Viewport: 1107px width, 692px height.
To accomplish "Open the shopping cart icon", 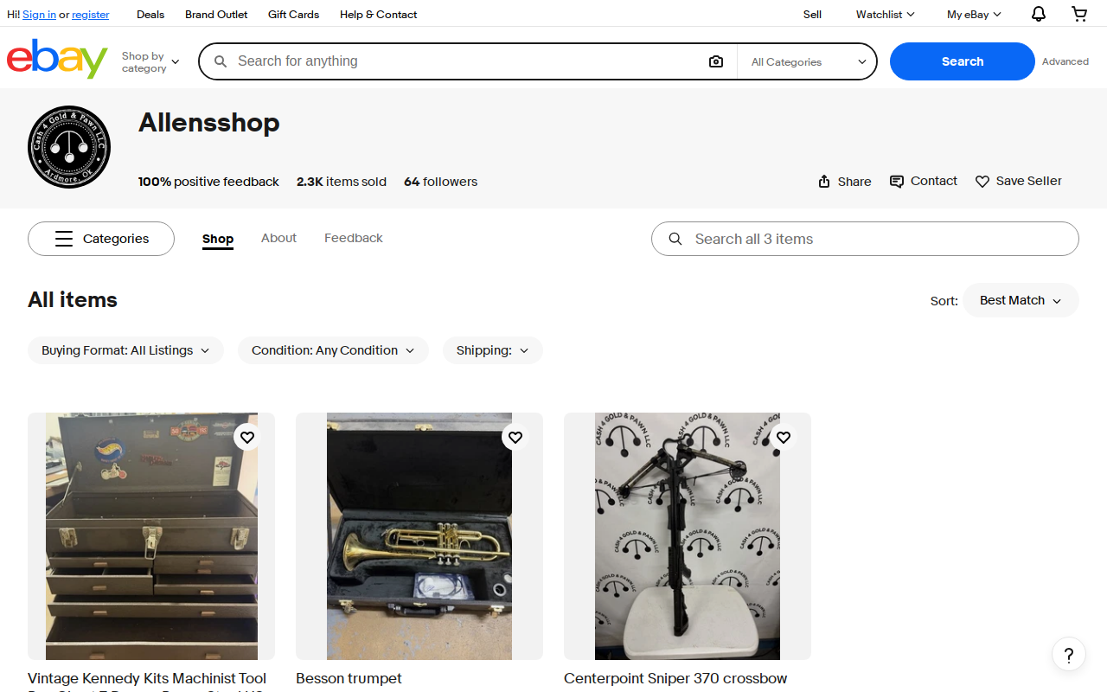I will tap(1079, 14).
